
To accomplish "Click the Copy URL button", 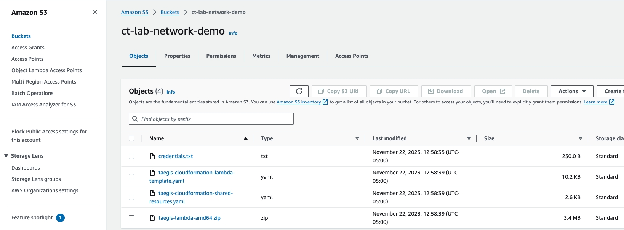I will click(x=394, y=91).
